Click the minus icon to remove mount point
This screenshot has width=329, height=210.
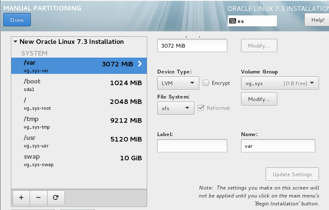(38, 197)
